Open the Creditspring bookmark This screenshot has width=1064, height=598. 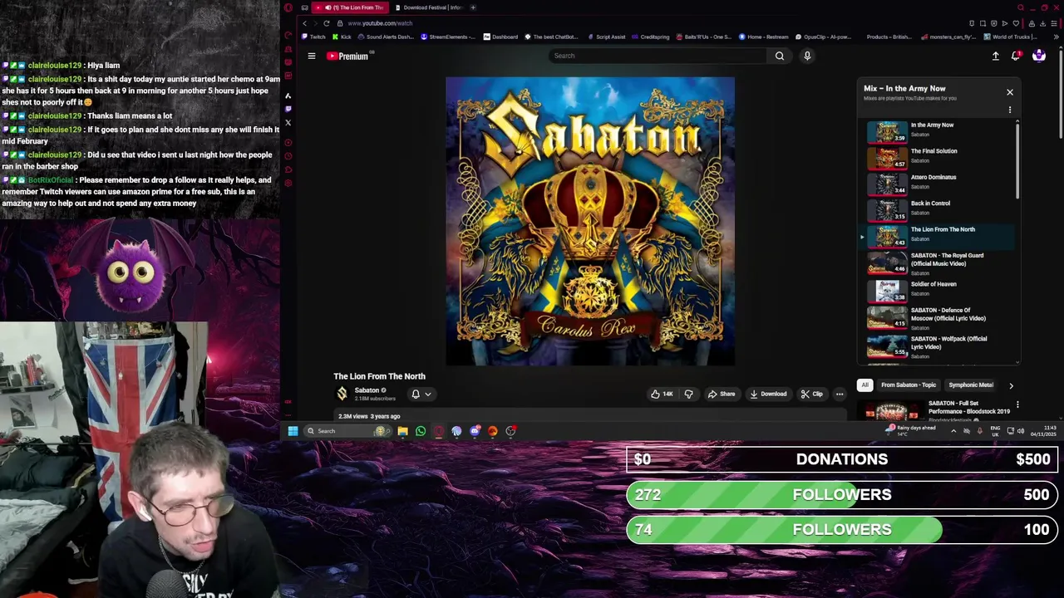[x=651, y=37]
